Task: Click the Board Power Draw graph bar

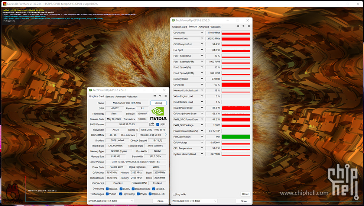Action: click(236, 108)
